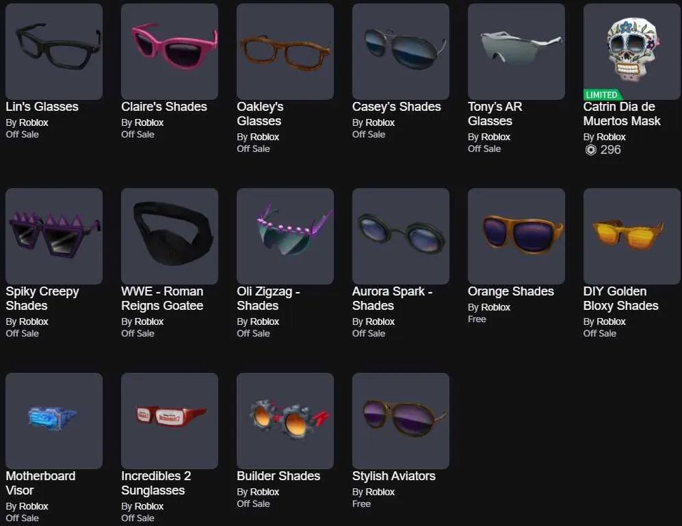Click "Free" under Stylish Aviators

click(361, 504)
